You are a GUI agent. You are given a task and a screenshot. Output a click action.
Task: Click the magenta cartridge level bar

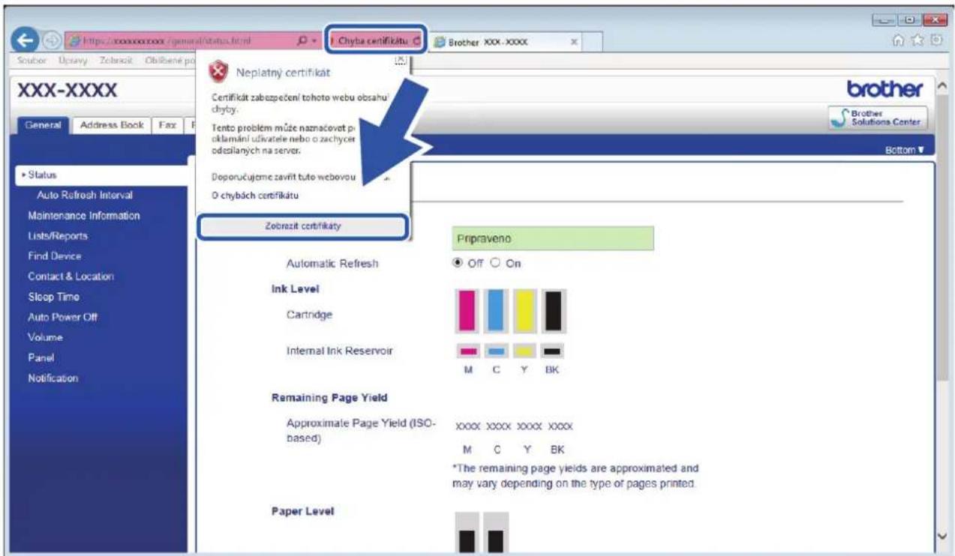pos(467,311)
